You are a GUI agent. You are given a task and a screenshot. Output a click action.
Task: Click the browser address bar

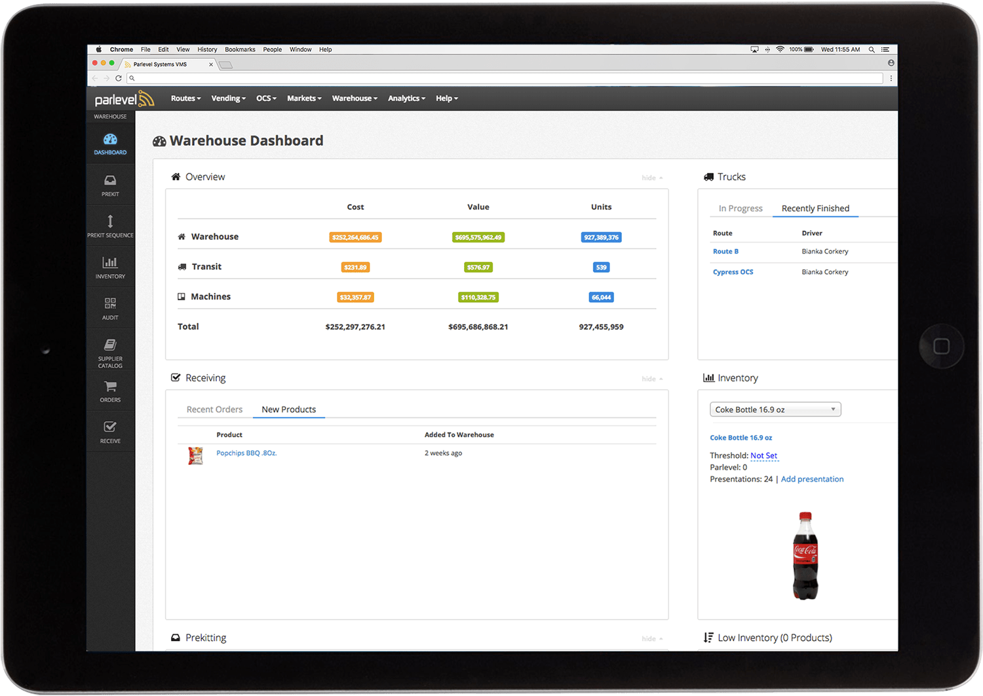(x=505, y=78)
